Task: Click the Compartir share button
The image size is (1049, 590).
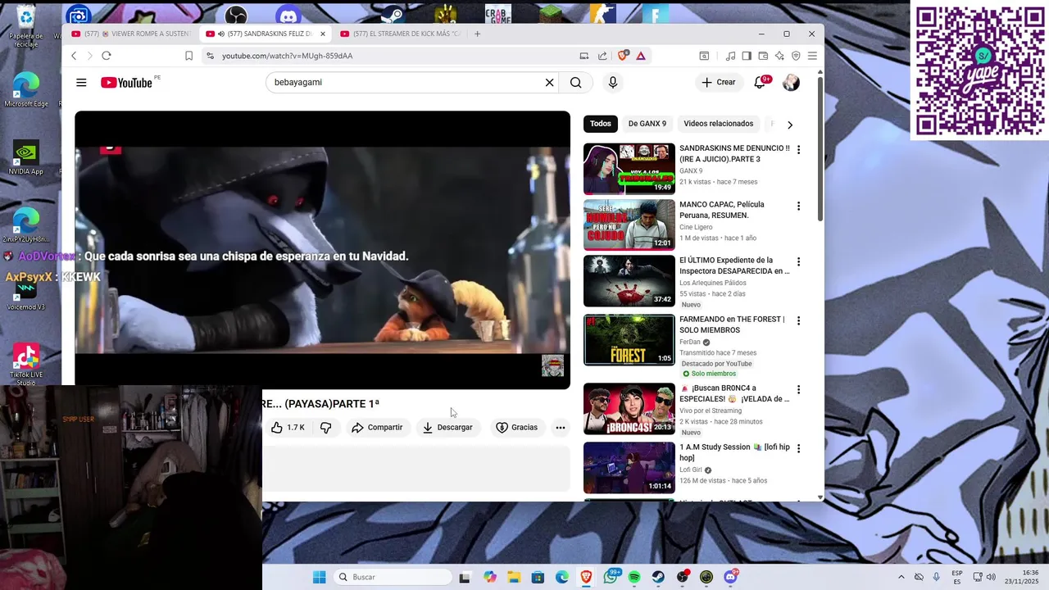Action: pyautogui.click(x=377, y=427)
